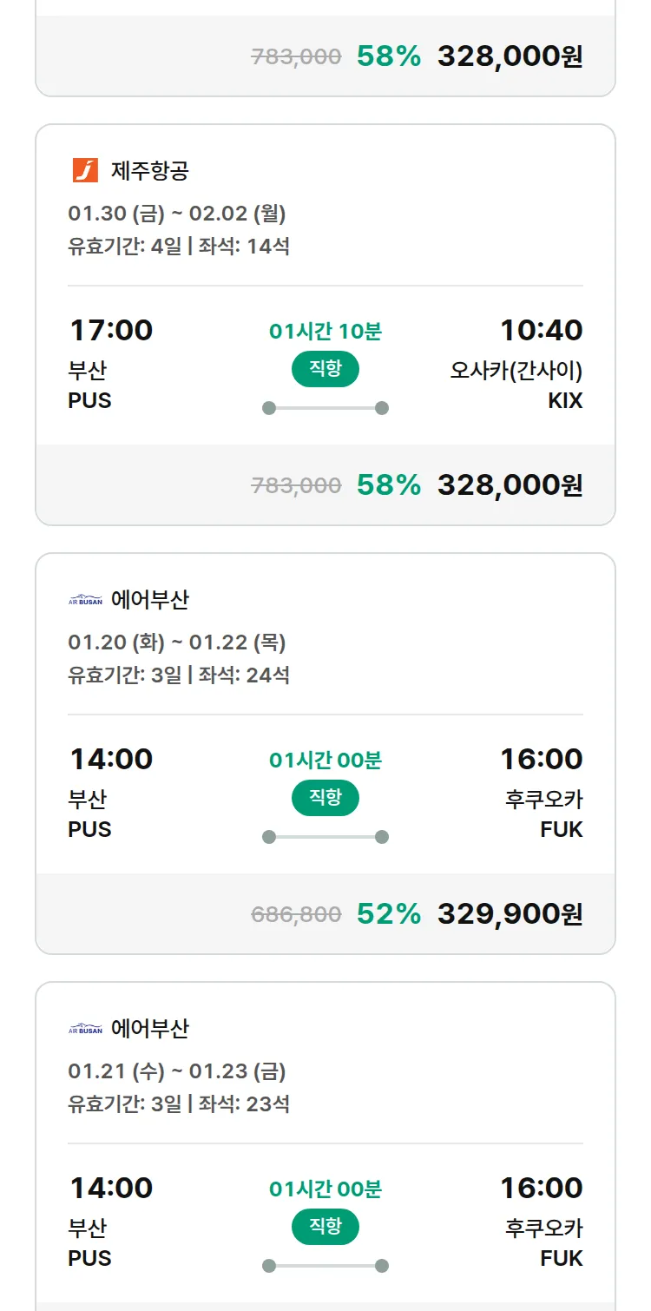
Task: Click route line on the Busan–Osaka flight
Action: pos(325,408)
